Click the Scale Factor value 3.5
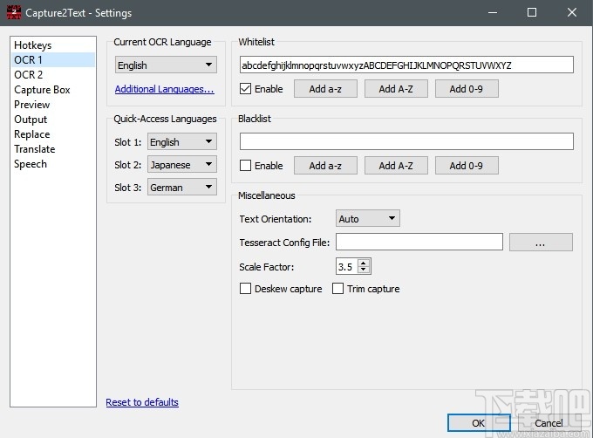The height and width of the screenshot is (438, 593). 345,266
